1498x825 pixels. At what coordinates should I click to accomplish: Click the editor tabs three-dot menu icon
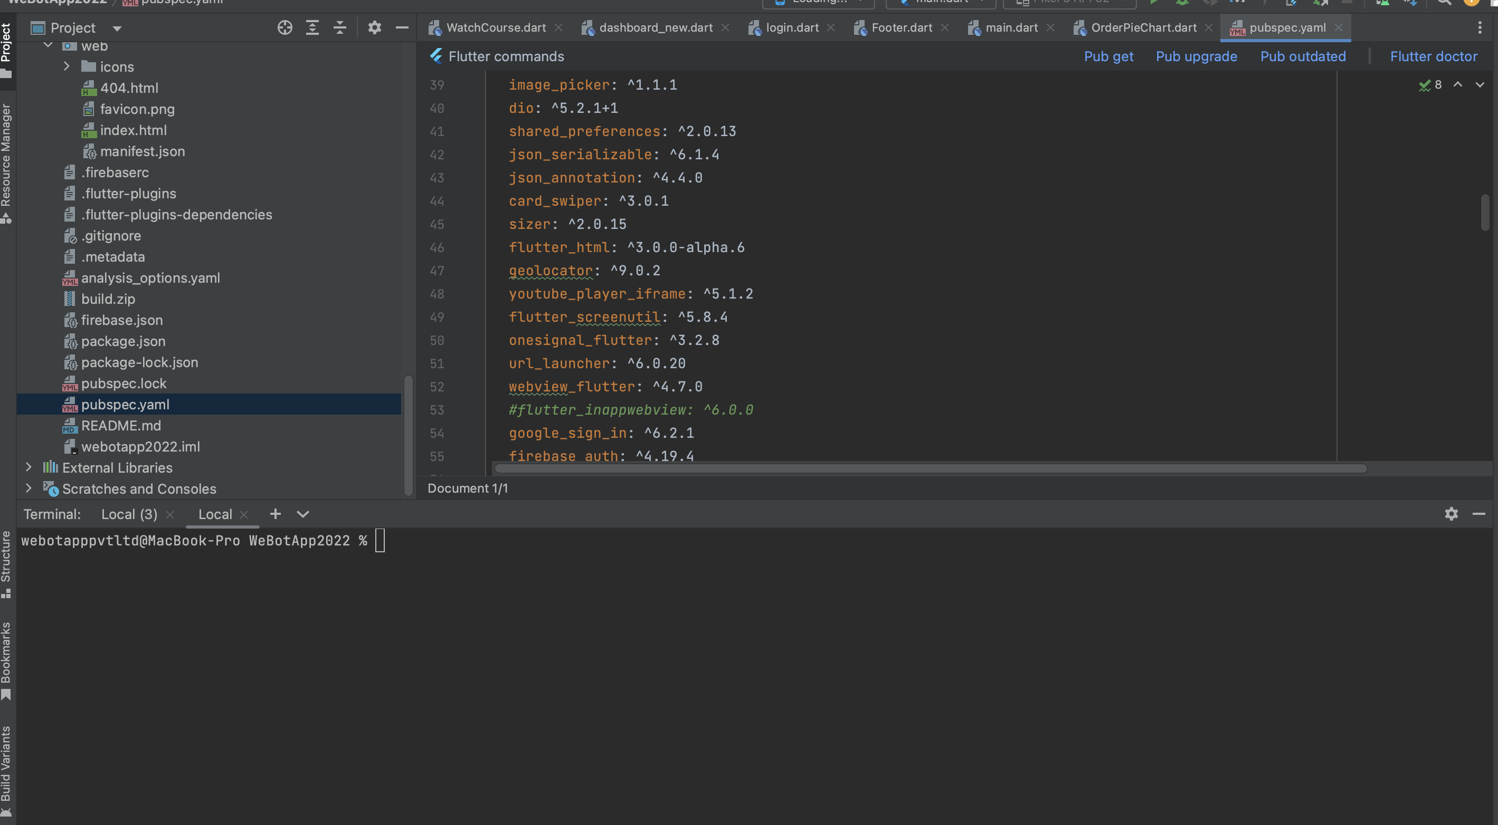[x=1480, y=27]
